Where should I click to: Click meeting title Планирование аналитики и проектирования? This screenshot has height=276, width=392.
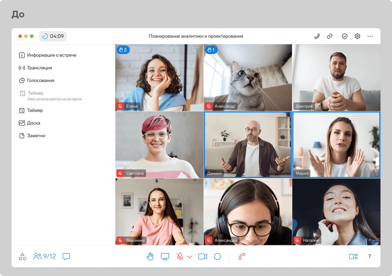click(196, 36)
